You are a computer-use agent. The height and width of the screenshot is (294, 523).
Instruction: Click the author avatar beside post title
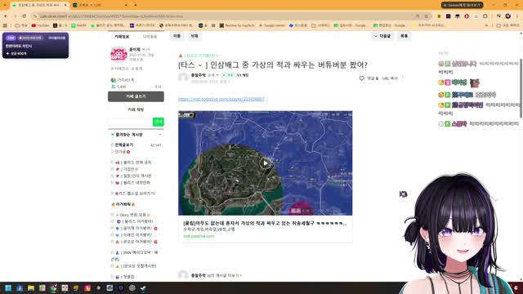point(183,78)
